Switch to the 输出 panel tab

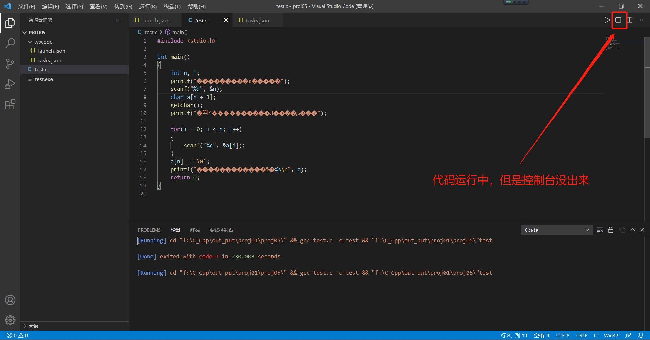(175, 230)
